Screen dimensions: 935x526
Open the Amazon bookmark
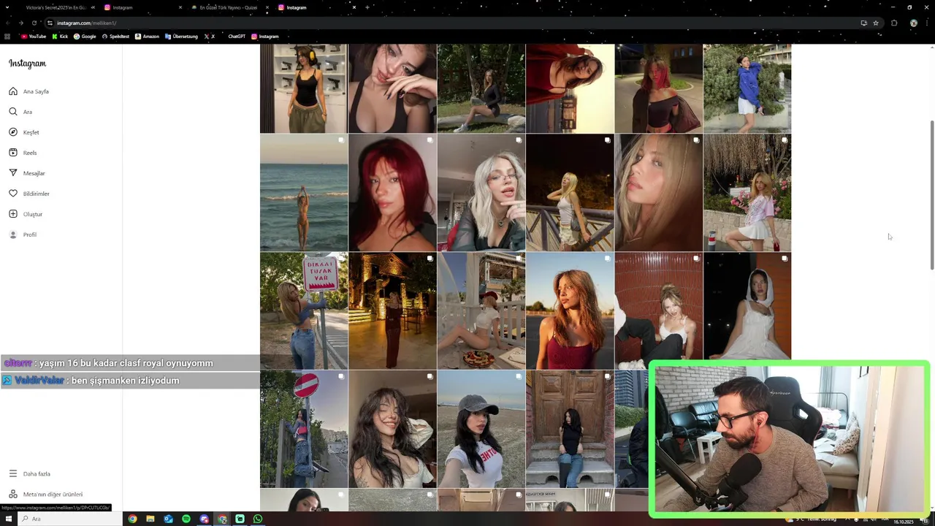147,37
